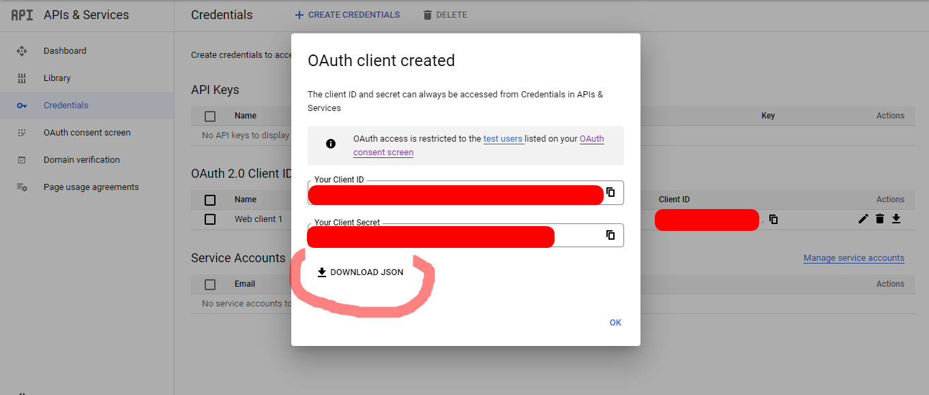Delete Web client 1 using the trash icon
Image resolution: width=929 pixels, height=395 pixels.
pyautogui.click(x=879, y=219)
